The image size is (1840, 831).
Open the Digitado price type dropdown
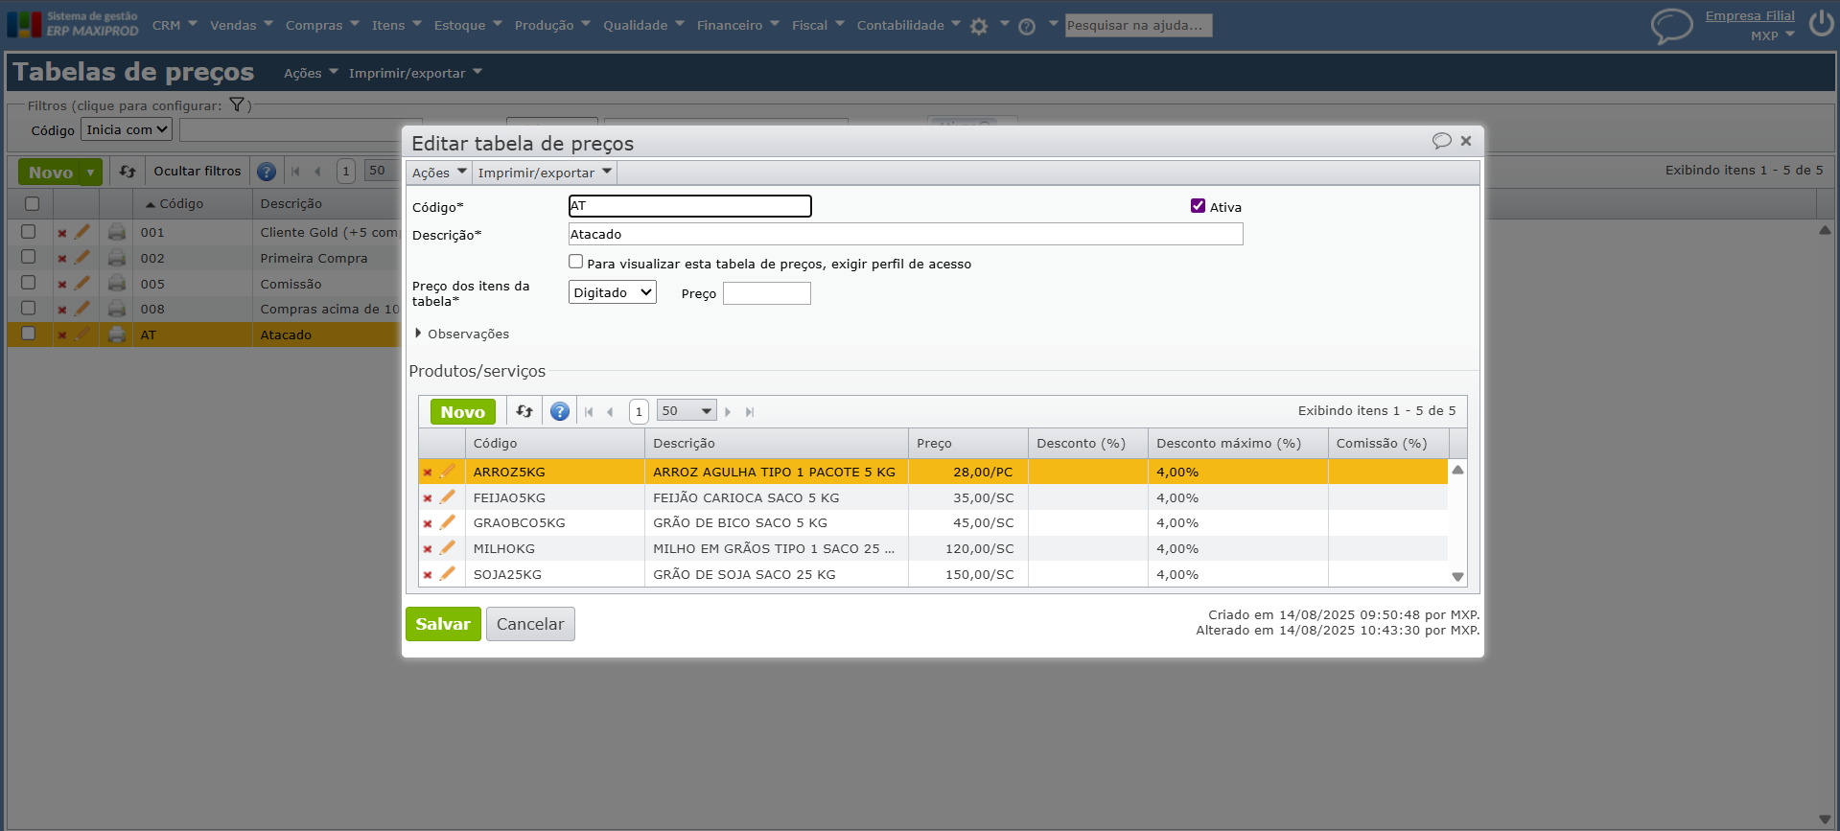pos(612,292)
